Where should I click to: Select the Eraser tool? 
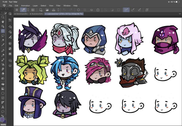[x=3, y=74]
